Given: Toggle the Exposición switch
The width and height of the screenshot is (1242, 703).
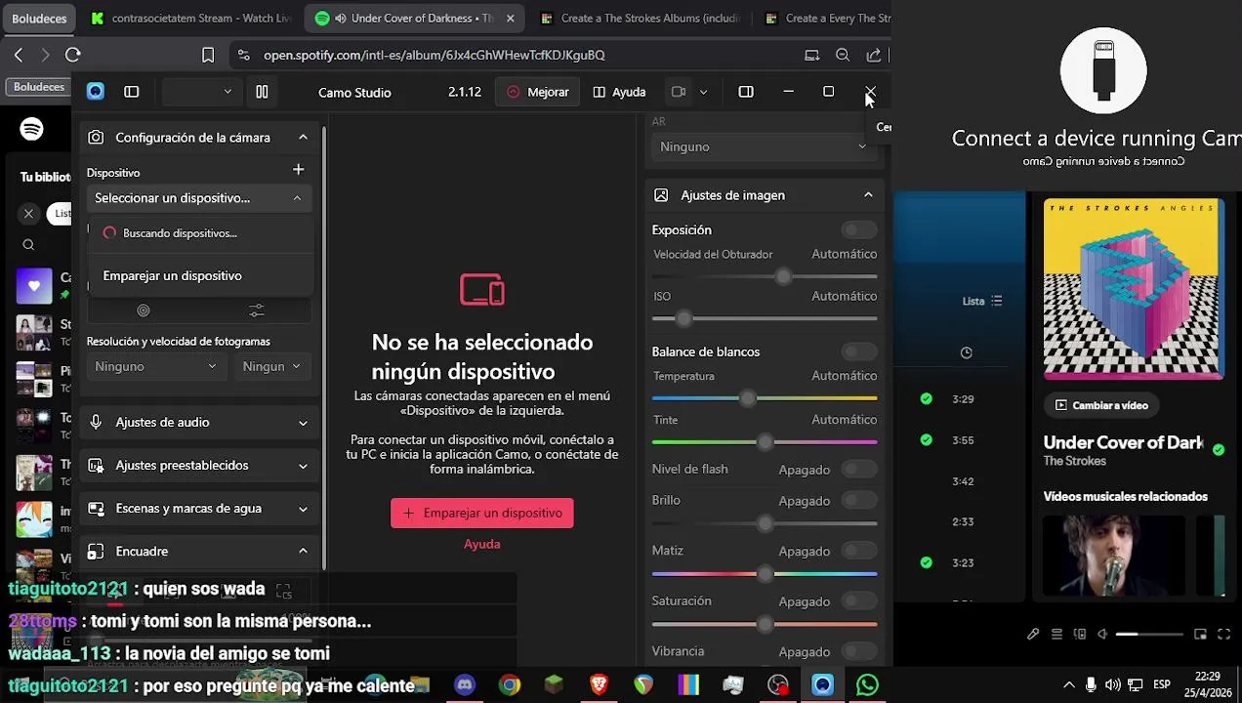Looking at the screenshot, I should point(859,230).
